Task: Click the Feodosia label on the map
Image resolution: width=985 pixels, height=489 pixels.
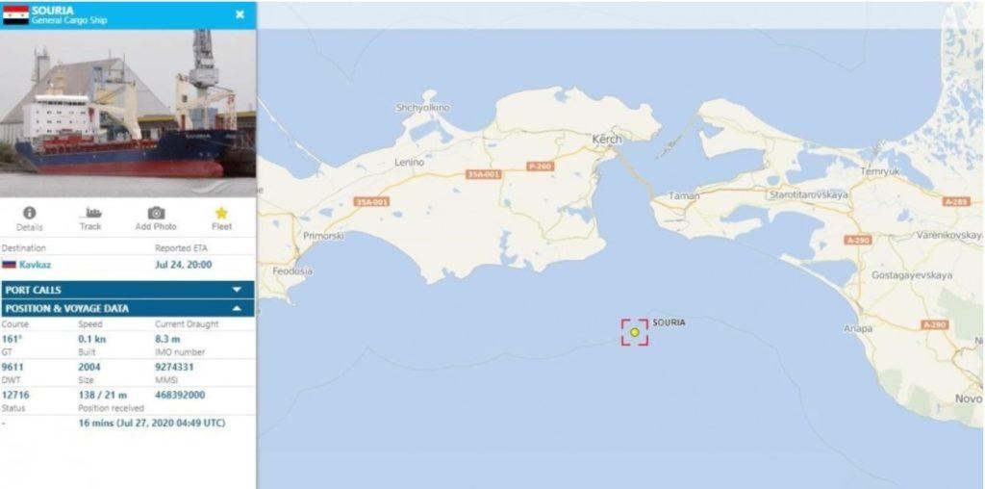Action: tap(292, 271)
